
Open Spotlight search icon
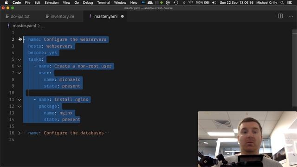click(282, 2)
